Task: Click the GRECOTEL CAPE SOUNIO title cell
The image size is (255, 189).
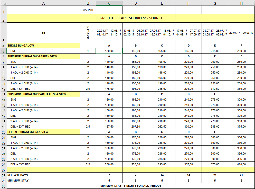Action: tap(131, 18)
